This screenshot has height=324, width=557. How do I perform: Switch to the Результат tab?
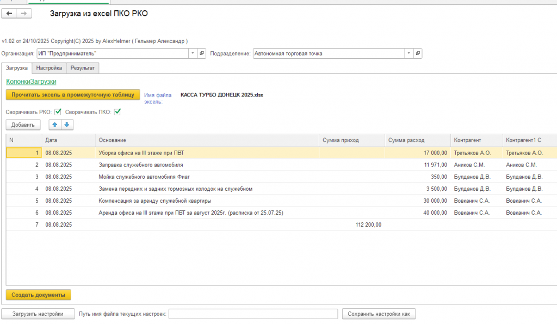point(82,68)
